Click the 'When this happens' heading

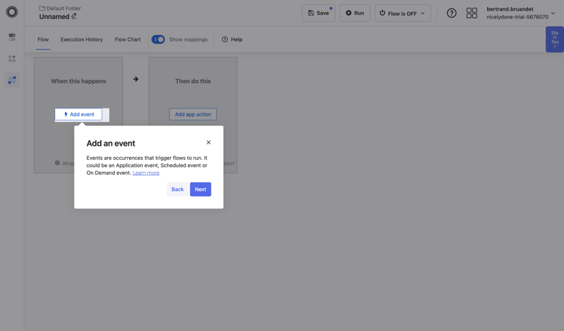coord(78,81)
